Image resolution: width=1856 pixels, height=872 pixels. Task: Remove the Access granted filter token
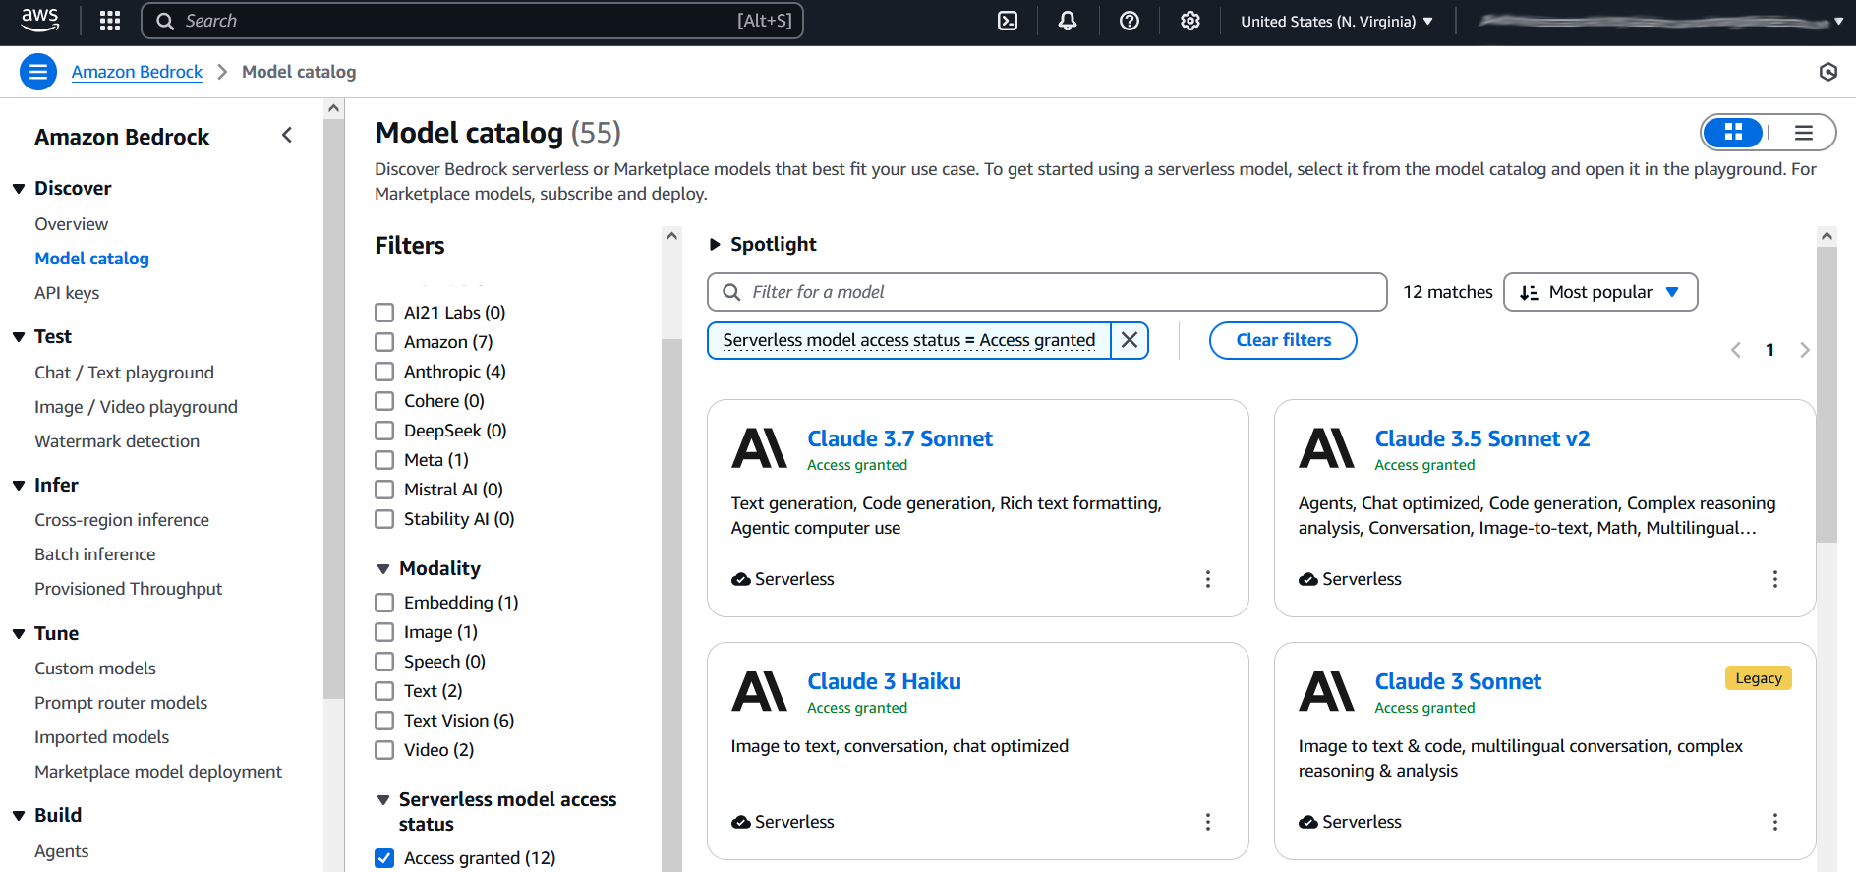pyautogui.click(x=1130, y=340)
